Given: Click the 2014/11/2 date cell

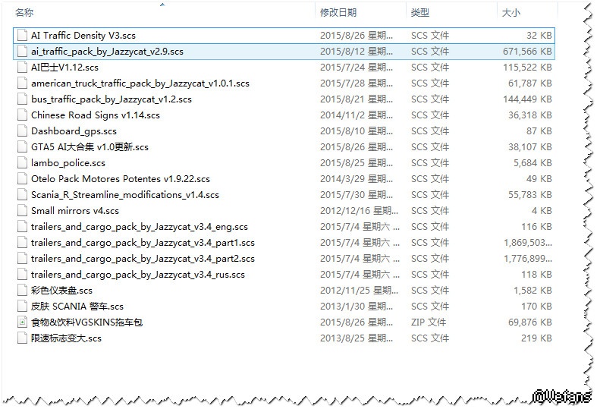Looking at the screenshot, I should pyautogui.click(x=357, y=115).
